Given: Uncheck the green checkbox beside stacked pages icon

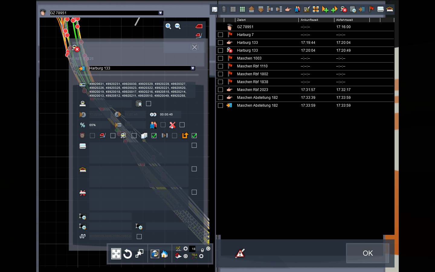Looking at the screenshot, I should [x=154, y=136].
